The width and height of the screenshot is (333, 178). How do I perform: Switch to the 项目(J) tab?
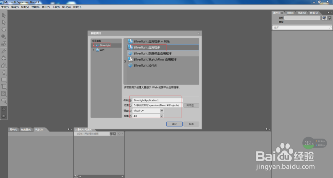290,13
